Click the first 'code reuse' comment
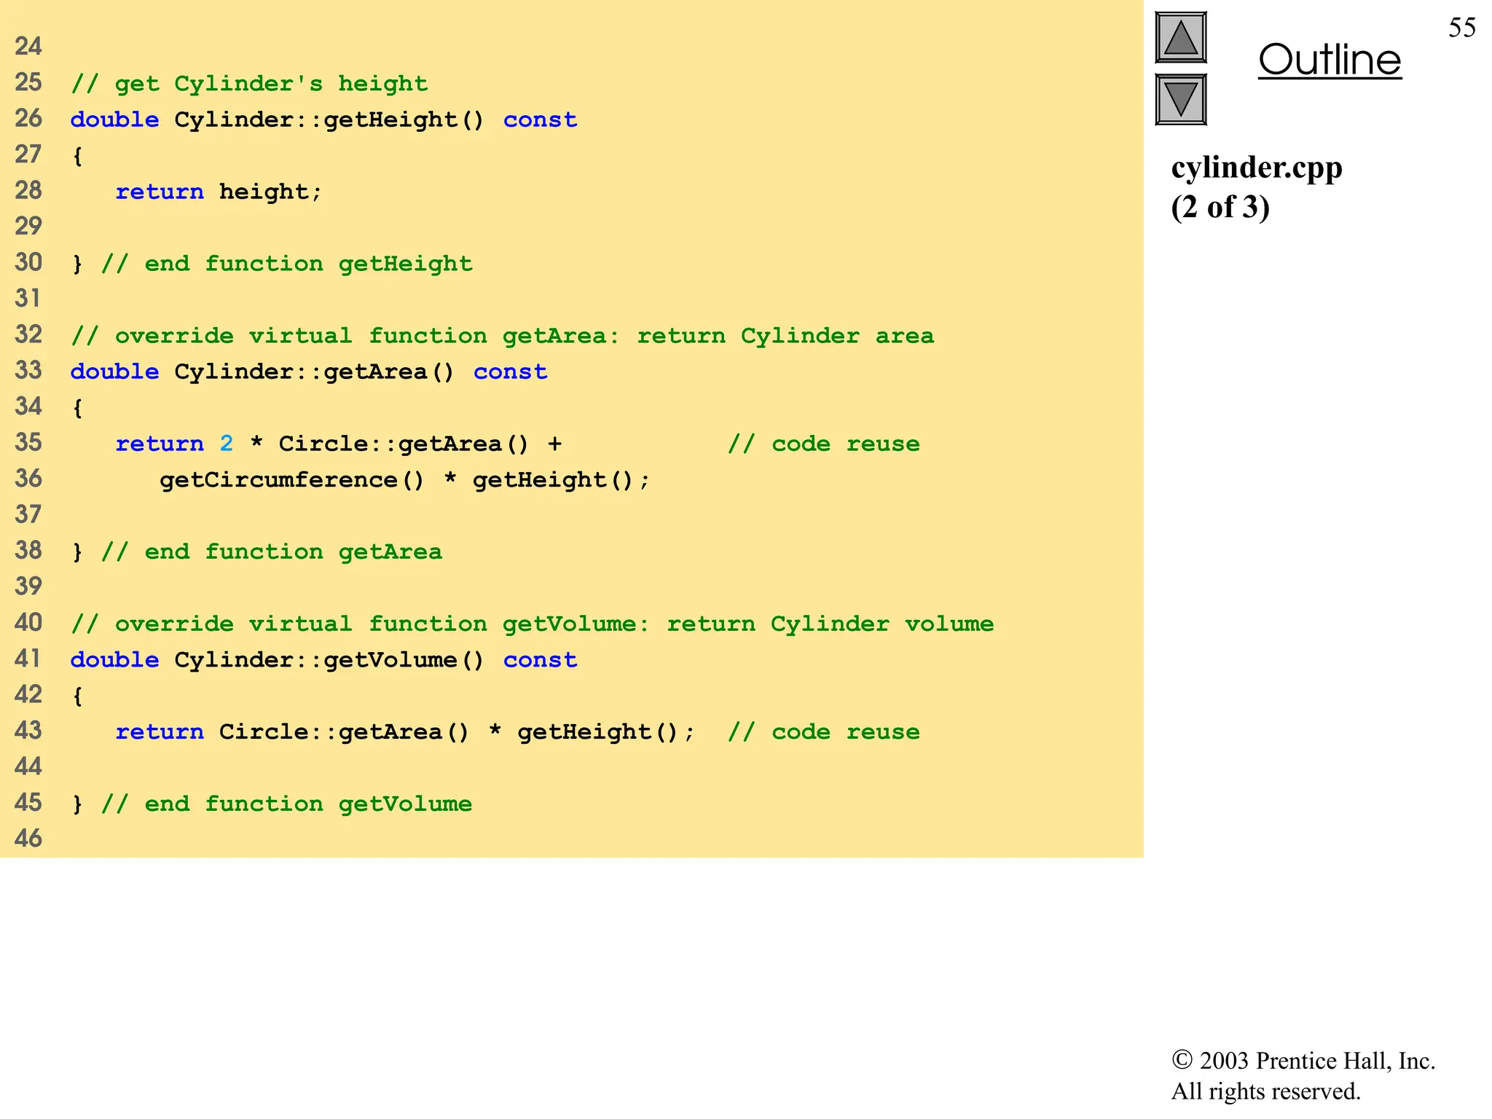1492x1119 pixels. 823,444
